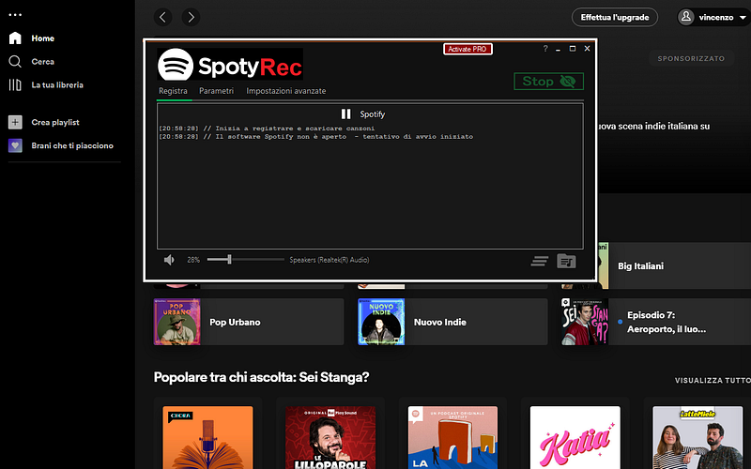Click the Crea playlist plus icon
The width and height of the screenshot is (751, 469).
point(15,122)
